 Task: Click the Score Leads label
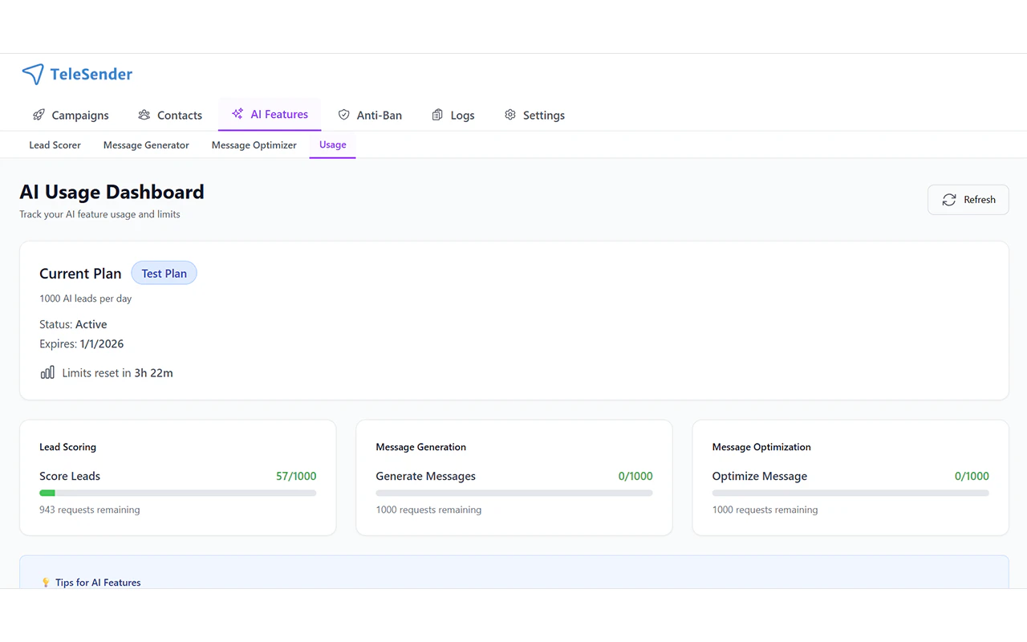(x=70, y=476)
